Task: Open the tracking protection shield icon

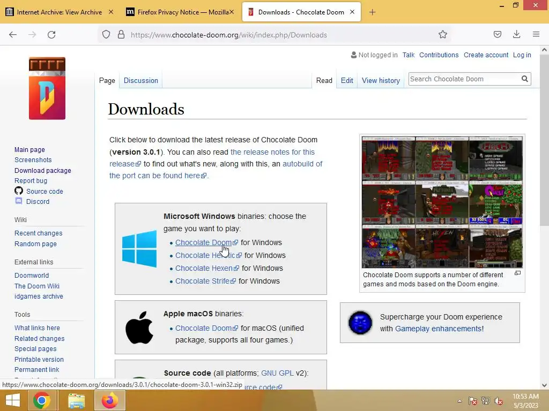Action: 106,35
